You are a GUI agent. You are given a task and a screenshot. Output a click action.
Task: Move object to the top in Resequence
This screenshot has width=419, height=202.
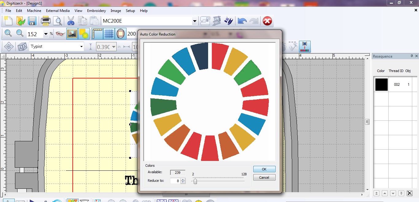tap(376, 193)
